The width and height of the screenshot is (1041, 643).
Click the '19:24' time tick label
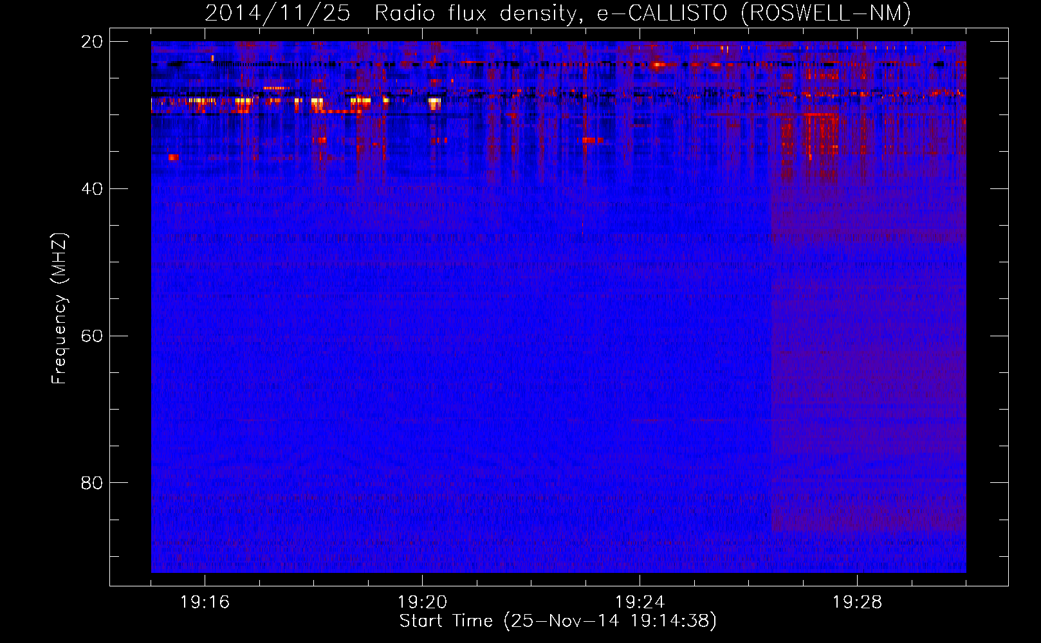pos(640,602)
